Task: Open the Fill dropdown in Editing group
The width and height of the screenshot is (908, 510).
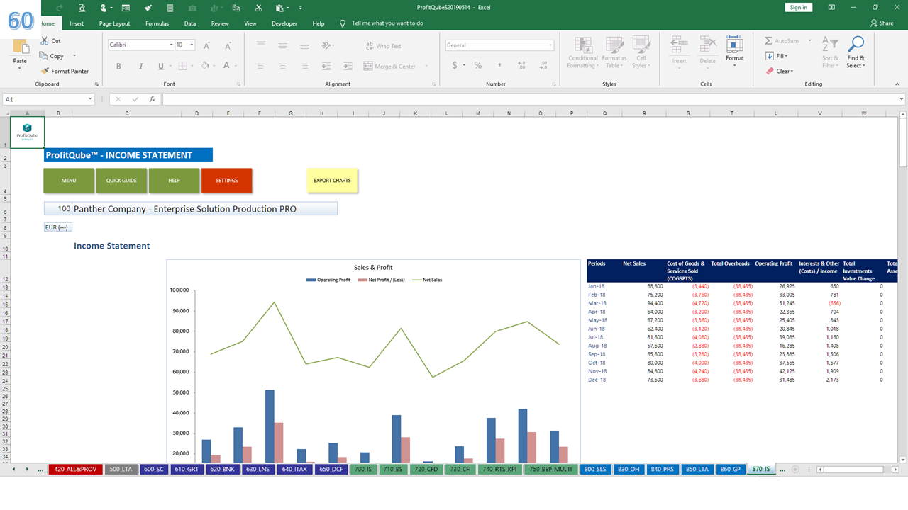Action: pyautogui.click(x=776, y=56)
